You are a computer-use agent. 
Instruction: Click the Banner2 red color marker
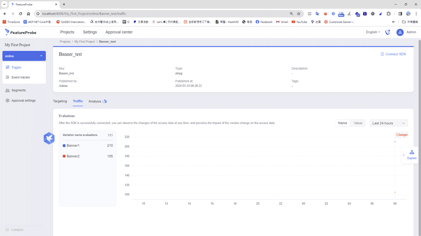pos(64,156)
